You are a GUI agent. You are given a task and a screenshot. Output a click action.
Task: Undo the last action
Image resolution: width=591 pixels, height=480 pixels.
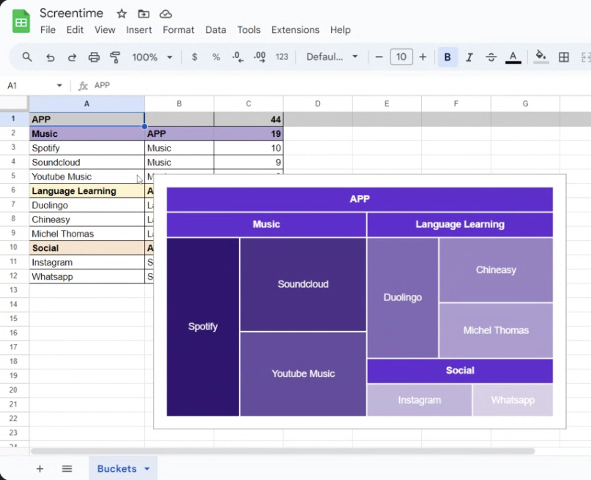point(50,57)
